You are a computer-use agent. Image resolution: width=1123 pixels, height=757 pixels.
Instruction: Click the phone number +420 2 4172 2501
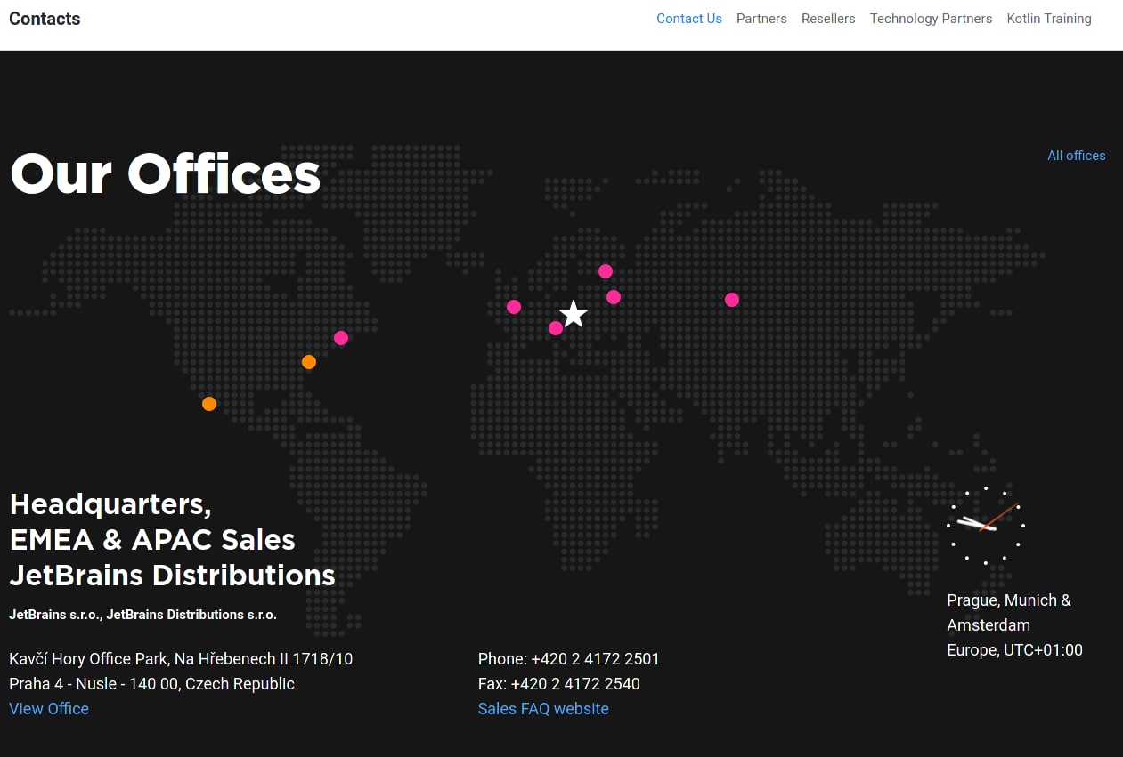595,659
